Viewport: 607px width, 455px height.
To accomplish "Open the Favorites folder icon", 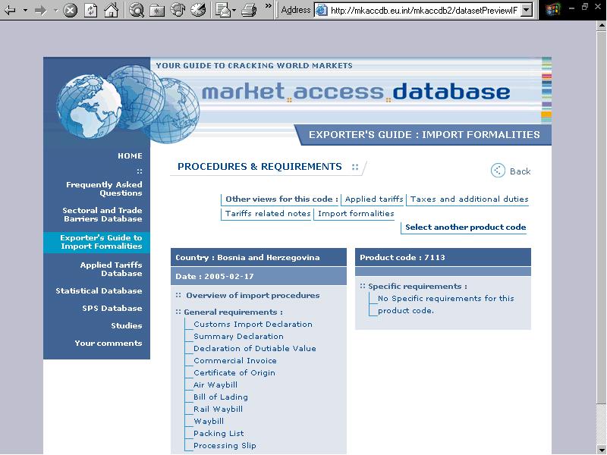I will pyautogui.click(x=157, y=10).
